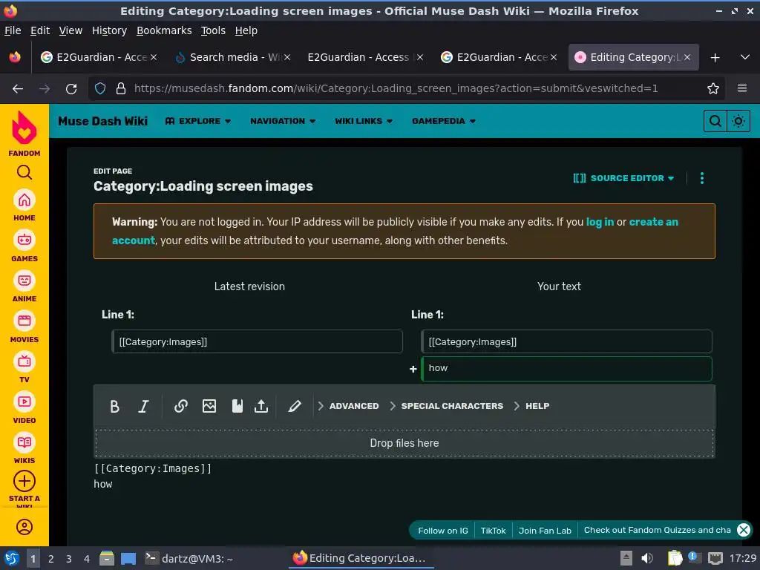
Task: Toggle light/dark theme sun icon
Action: coord(738,121)
